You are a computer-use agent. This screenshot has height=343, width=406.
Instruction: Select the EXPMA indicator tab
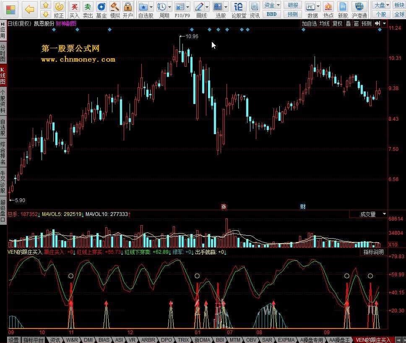tap(286, 340)
